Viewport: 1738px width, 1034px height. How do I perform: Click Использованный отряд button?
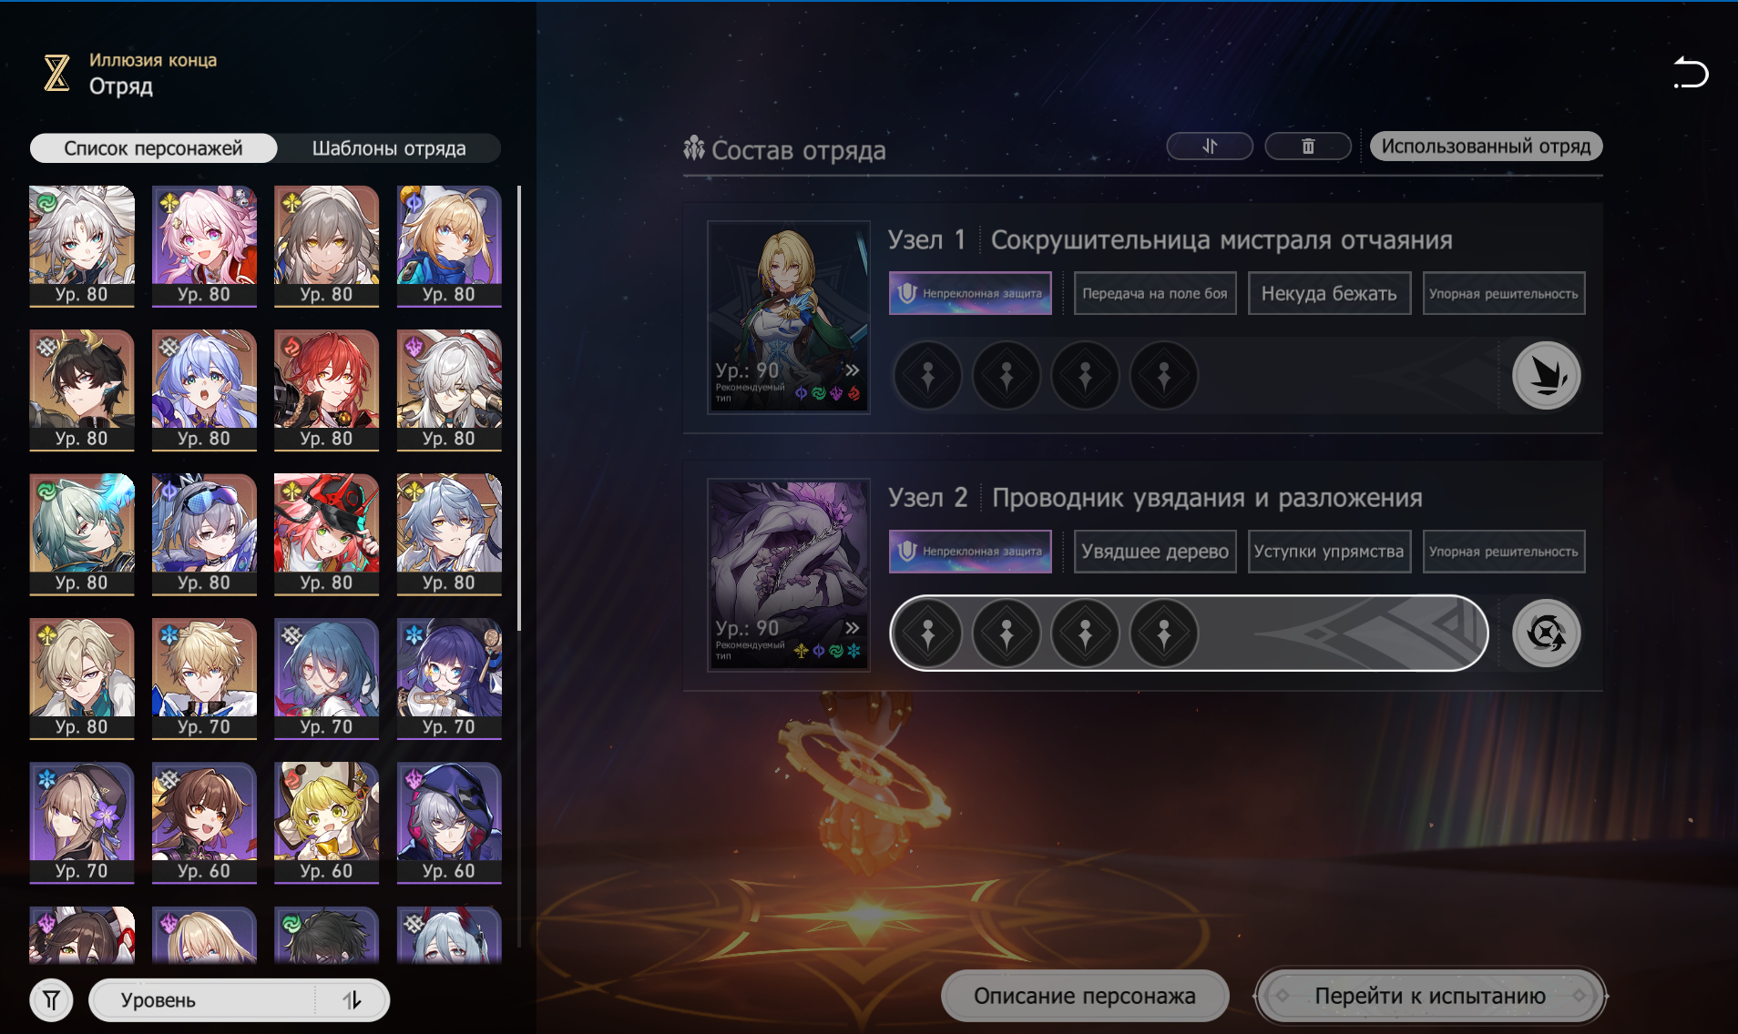click(1486, 146)
